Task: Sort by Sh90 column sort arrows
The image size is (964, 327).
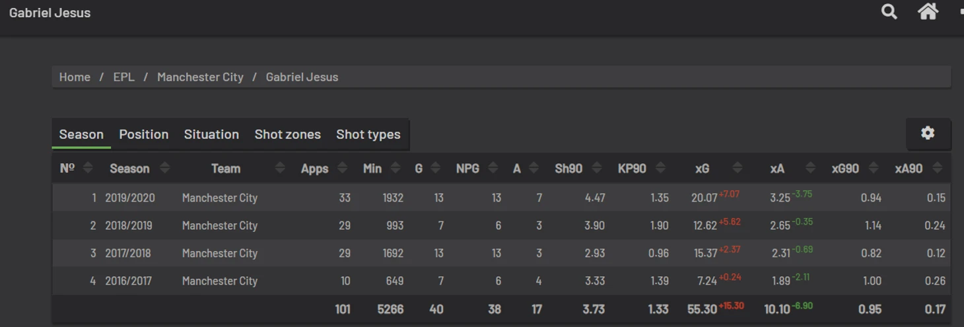Action: [x=597, y=168]
